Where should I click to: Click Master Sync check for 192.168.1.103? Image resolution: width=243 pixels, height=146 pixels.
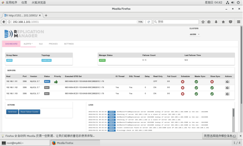196,94
